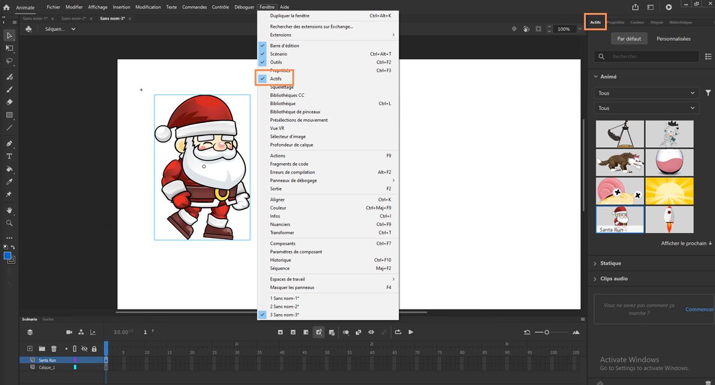The height and width of the screenshot is (385, 715).
Task: Select the Par défaut button
Action: click(629, 39)
